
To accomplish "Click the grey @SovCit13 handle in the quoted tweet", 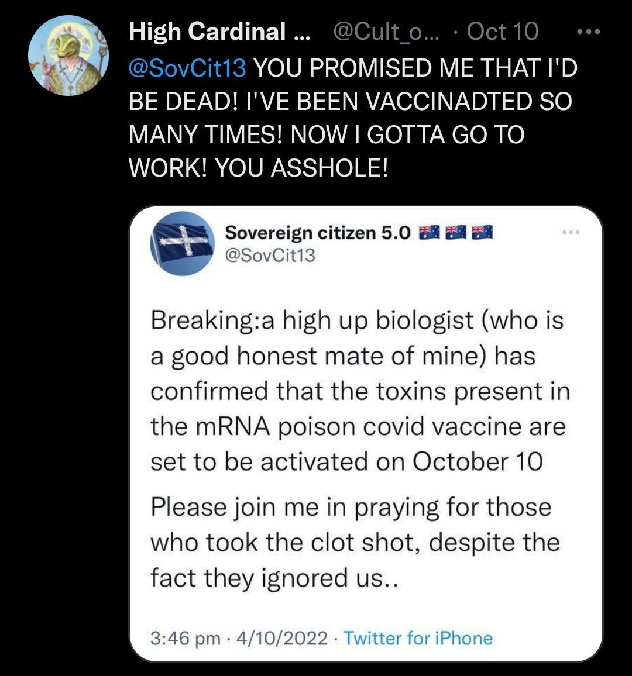I will point(270,255).
